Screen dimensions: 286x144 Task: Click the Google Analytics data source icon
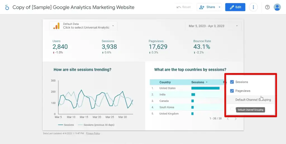coord(56,26)
